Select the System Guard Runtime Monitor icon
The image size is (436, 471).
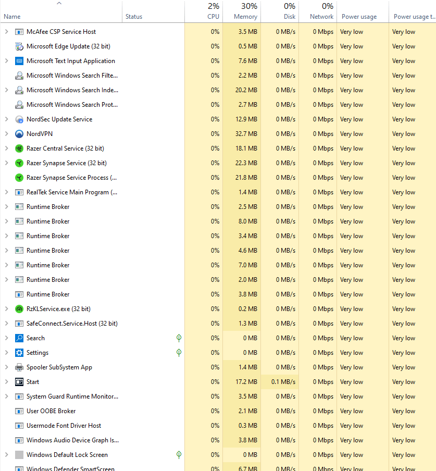19,396
